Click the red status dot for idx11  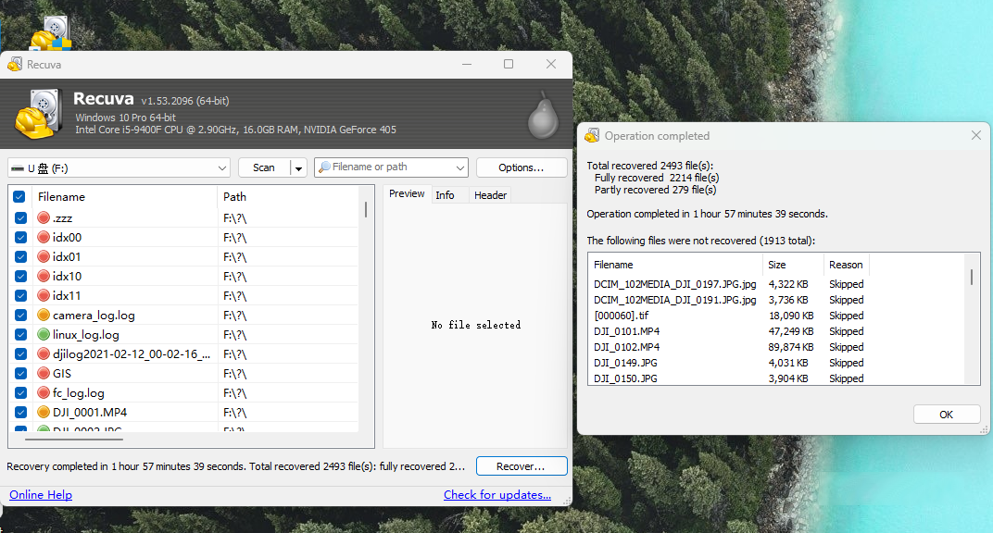pos(43,295)
